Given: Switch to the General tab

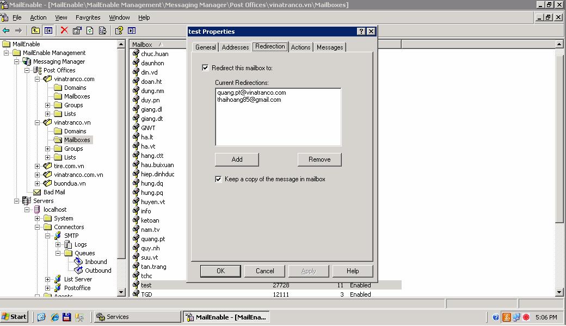Looking at the screenshot, I should (205, 47).
